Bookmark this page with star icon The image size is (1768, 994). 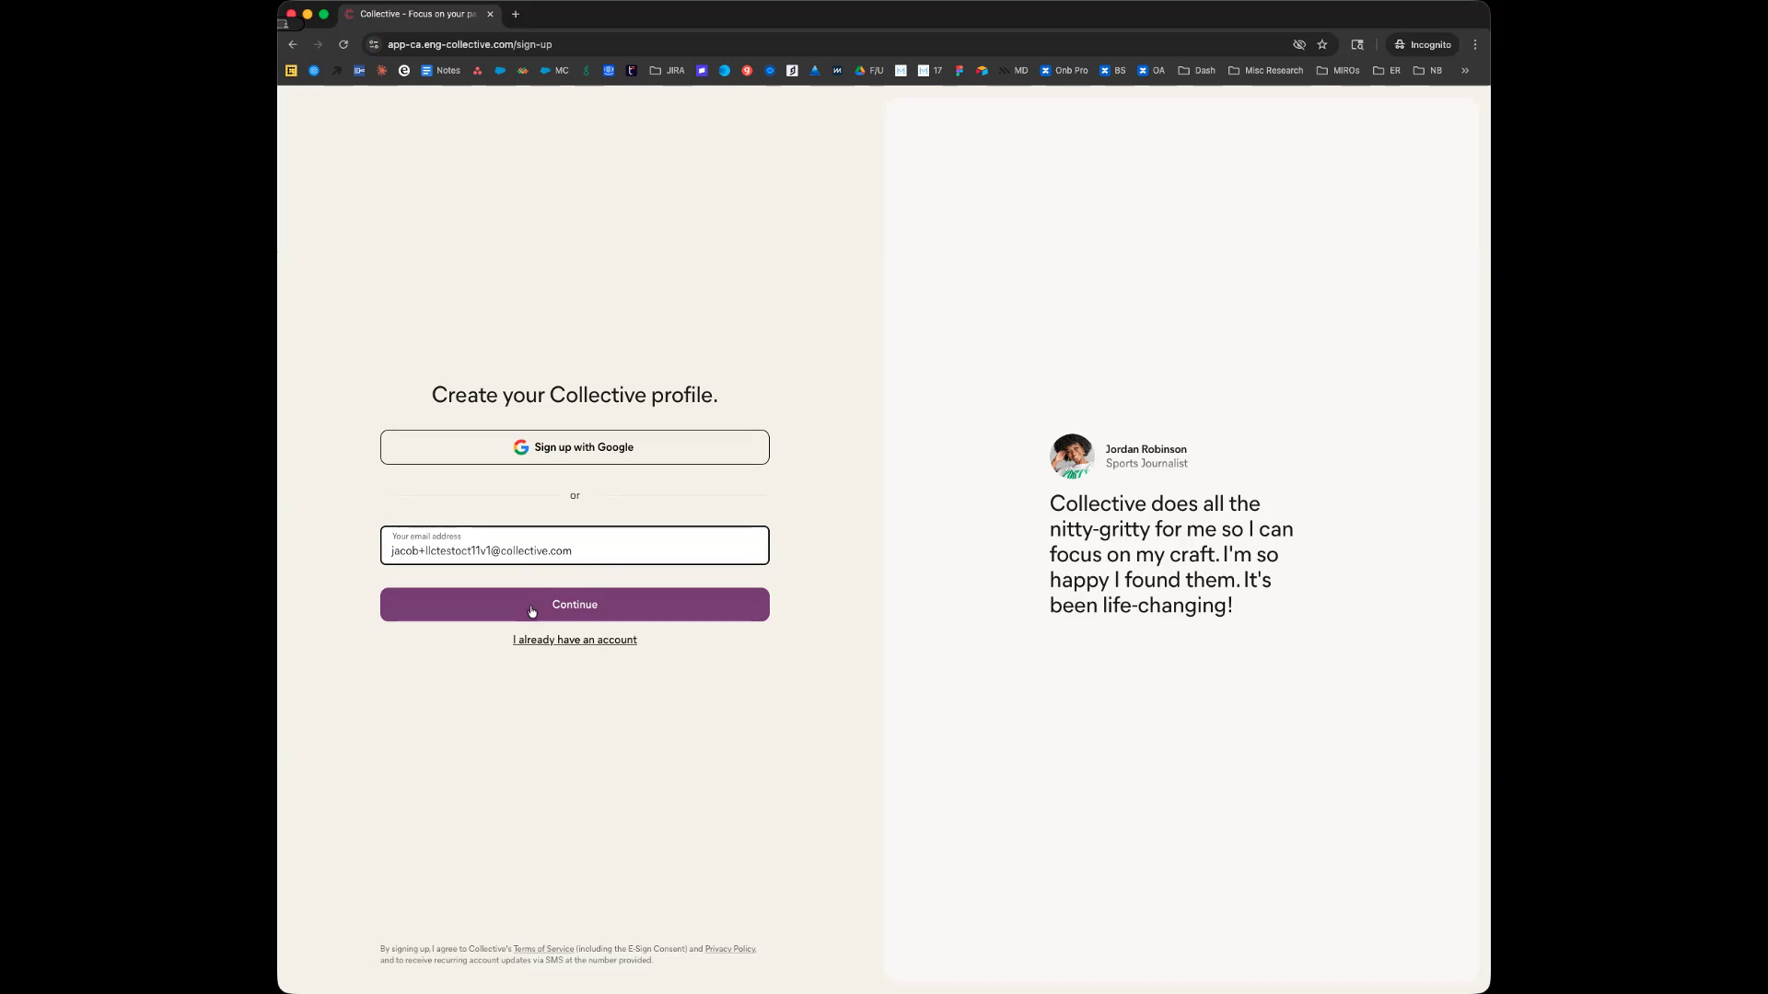tap(1322, 44)
